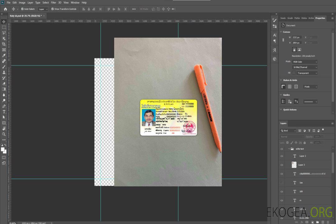The width and height of the screenshot is (336, 224).
Task: Open the Filter menu
Action: (x=54, y=2)
